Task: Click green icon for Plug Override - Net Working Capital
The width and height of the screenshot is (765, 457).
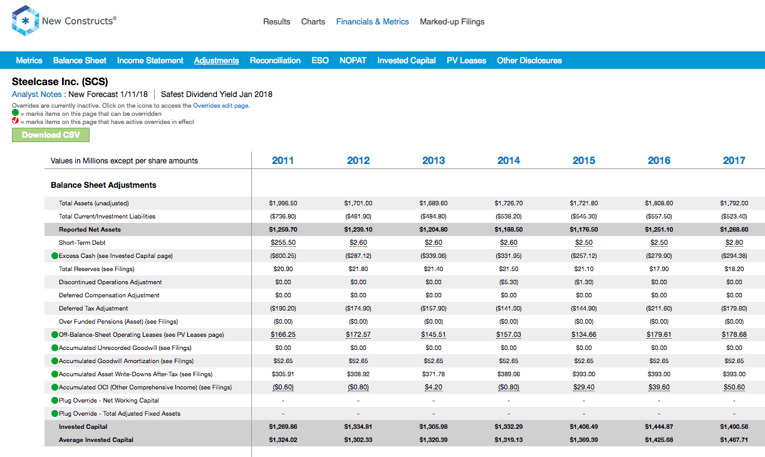Action: (x=55, y=400)
